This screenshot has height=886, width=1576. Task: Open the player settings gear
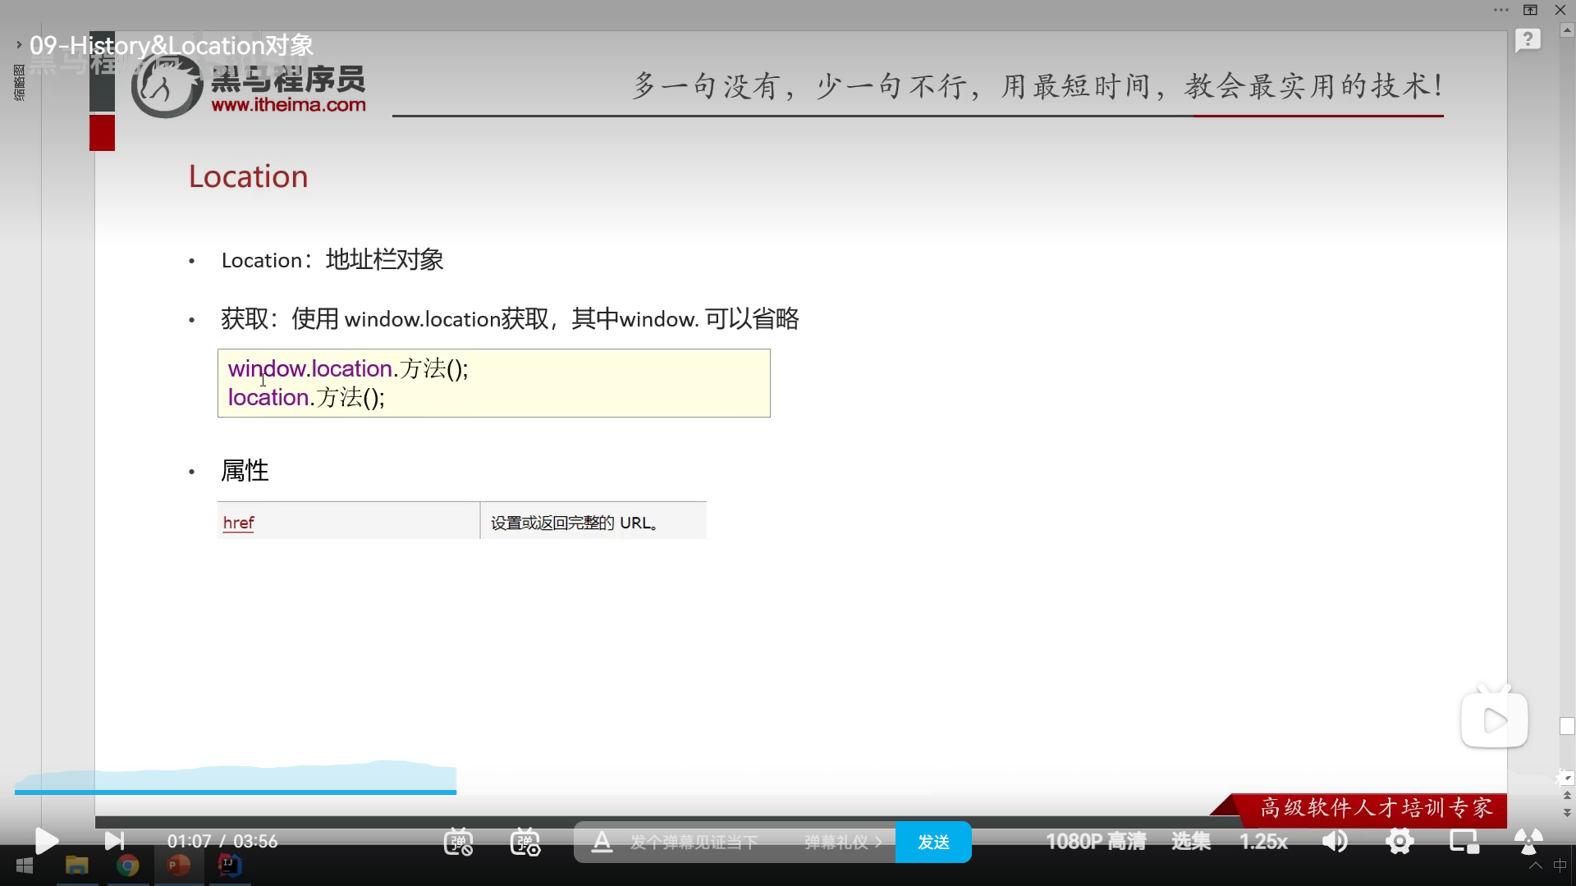(1400, 842)
